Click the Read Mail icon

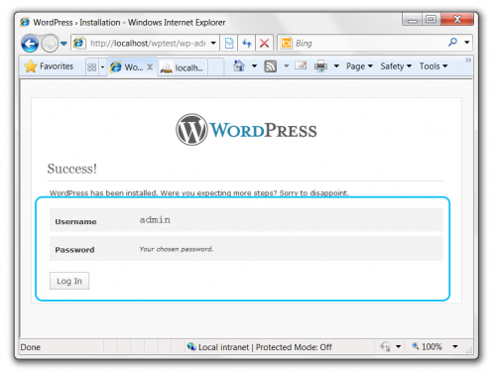coord(301,66)
